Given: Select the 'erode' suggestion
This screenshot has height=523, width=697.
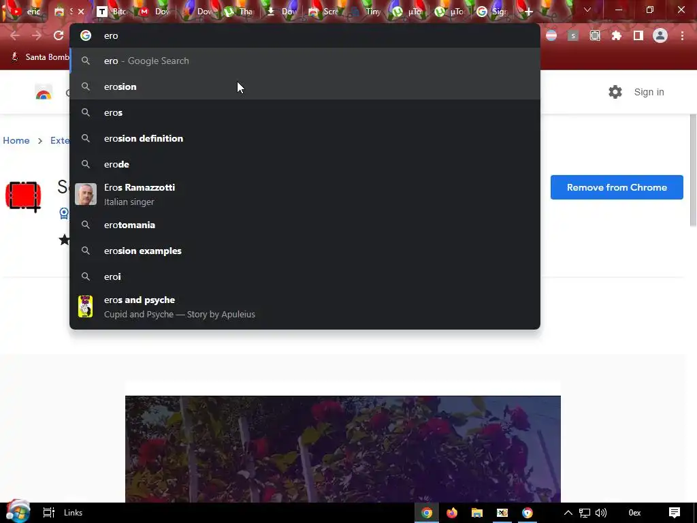Looking at the screenshot, I should 305,164.
